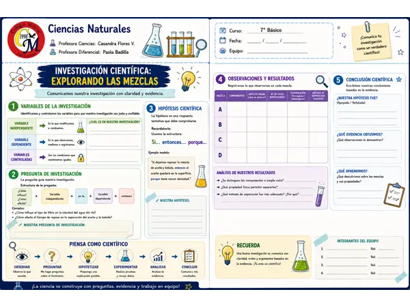Click the green number 2 circle badge
Image resolution: width=410 pixels, height=307 pixels.
coord(14,174)
